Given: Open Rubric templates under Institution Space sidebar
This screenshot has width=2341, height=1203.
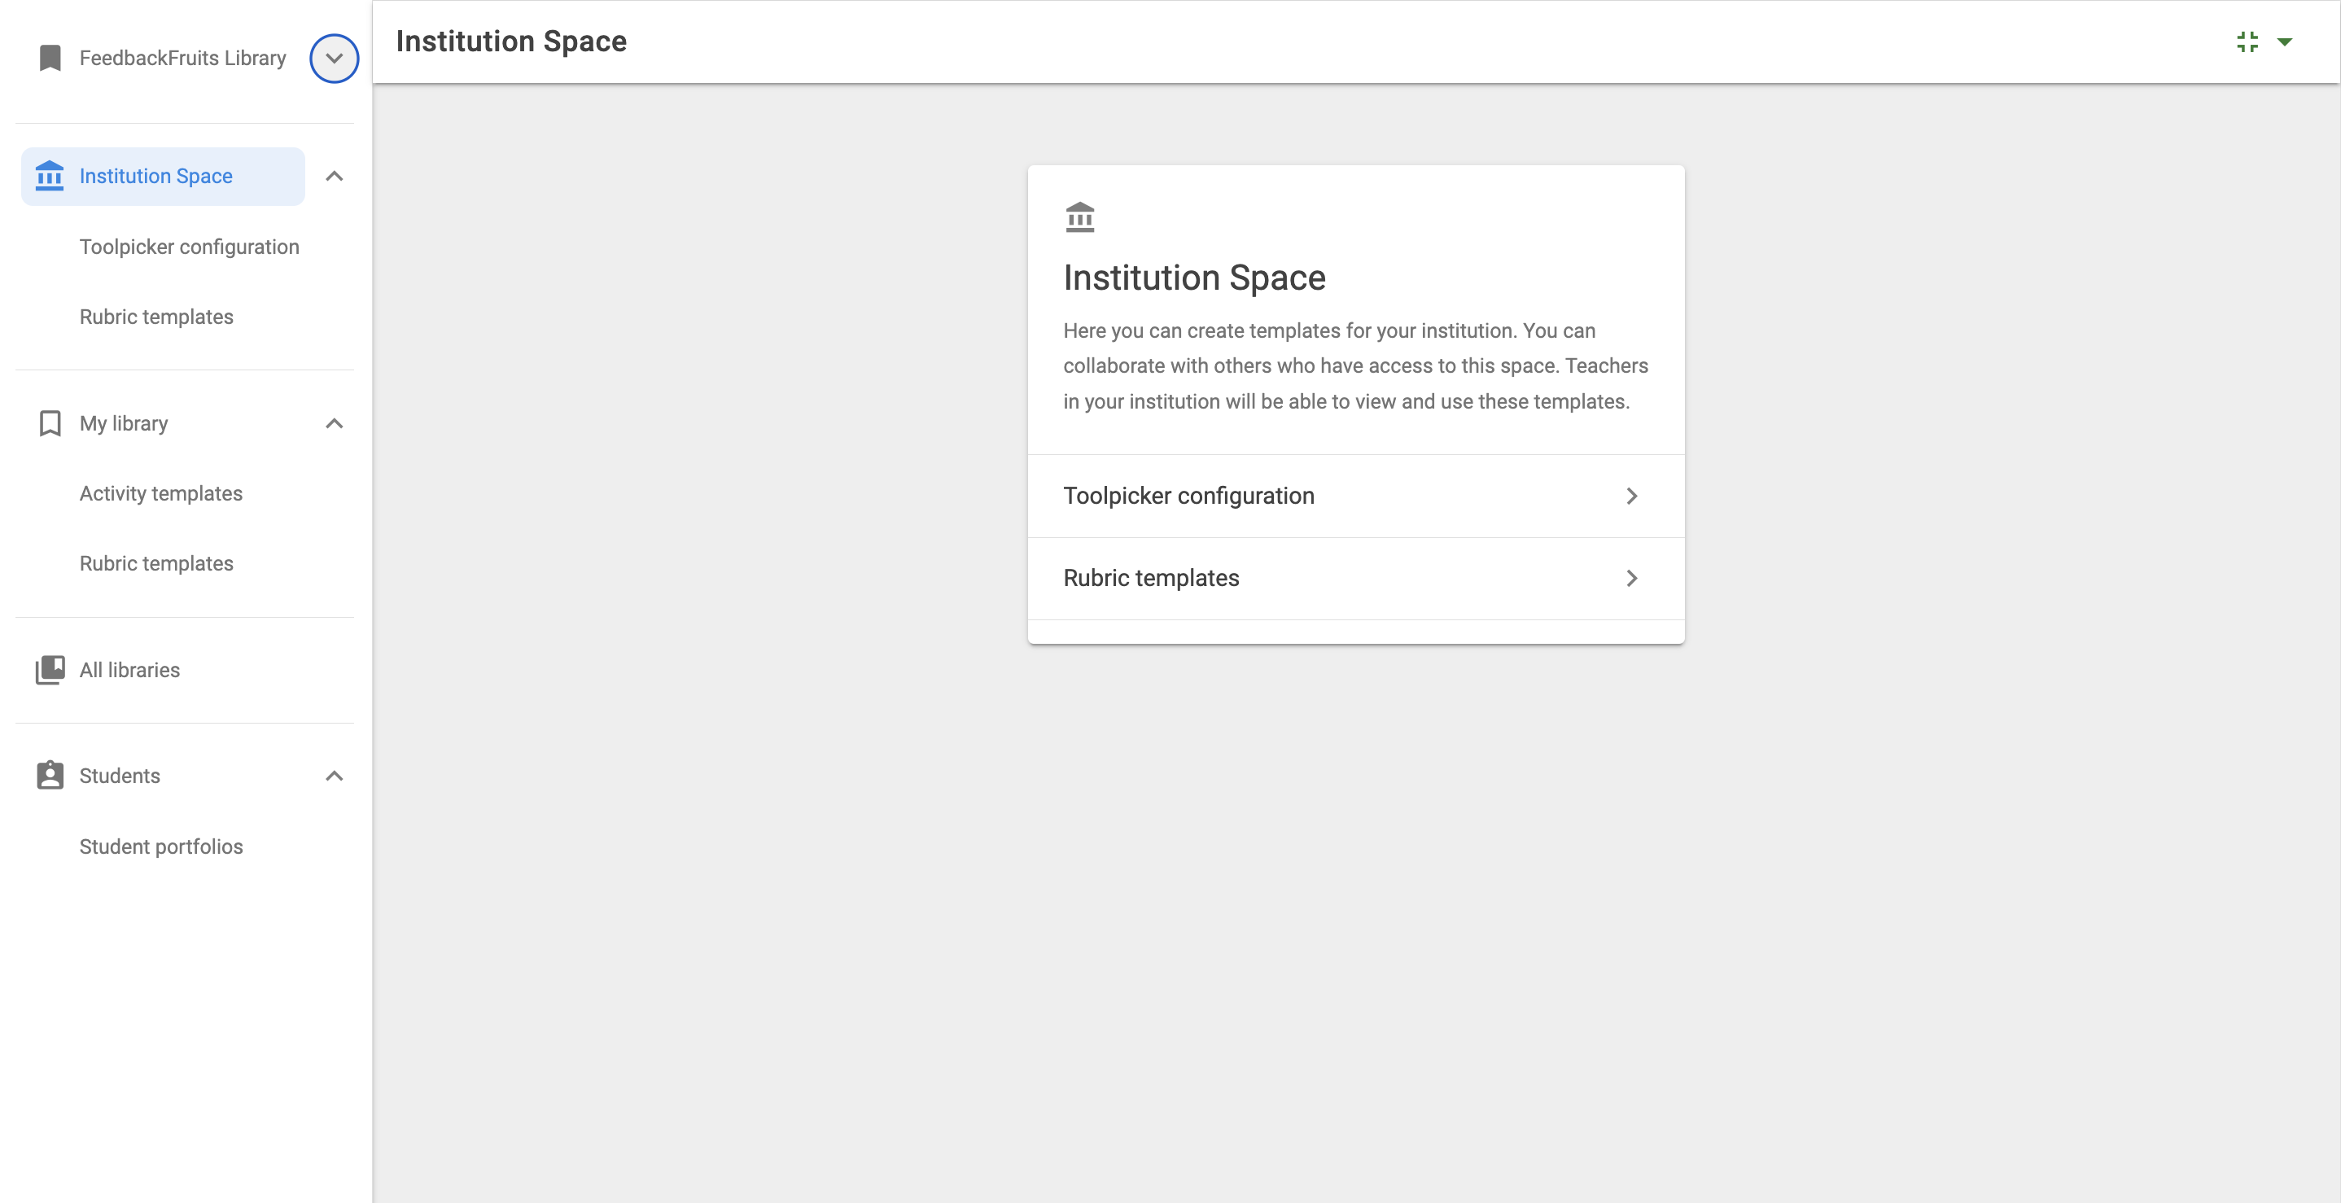Looking at the screenshot, I should coord(156,317).
